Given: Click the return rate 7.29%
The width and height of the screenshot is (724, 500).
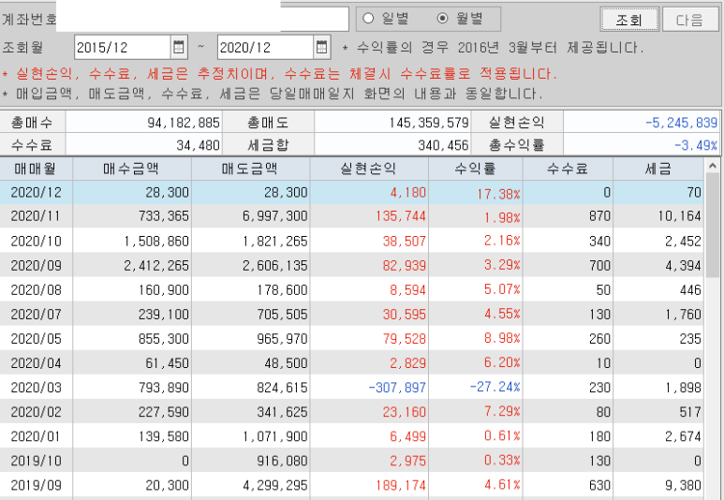Looking at the screenshot, I should tap(502, 411).
